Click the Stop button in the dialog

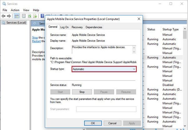(82, 92)
